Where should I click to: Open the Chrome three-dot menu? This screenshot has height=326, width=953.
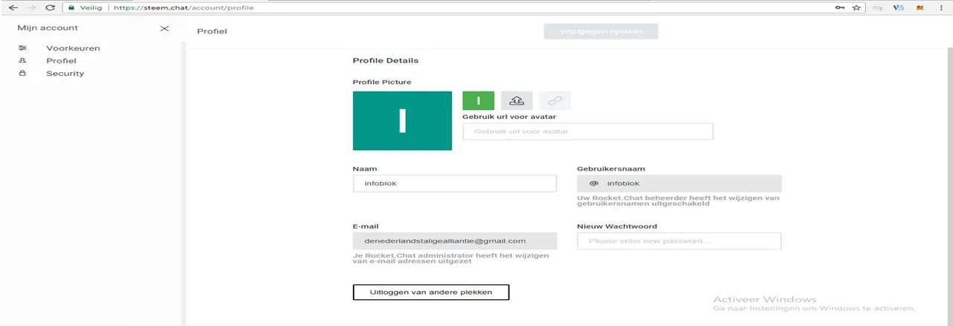point(943,7)
